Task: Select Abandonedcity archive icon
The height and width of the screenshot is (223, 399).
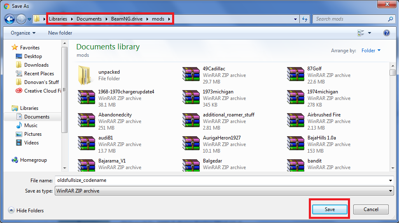Action: tap(86, 120)
